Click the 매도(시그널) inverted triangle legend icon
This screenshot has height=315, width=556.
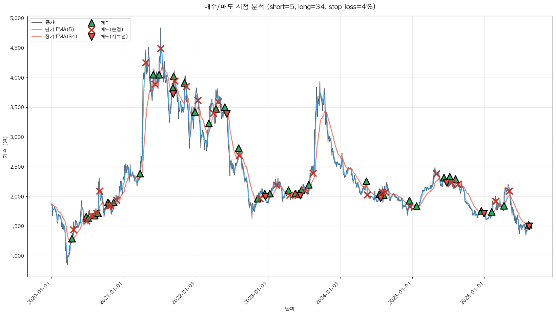pyautogui.click(x=91, y=37)
